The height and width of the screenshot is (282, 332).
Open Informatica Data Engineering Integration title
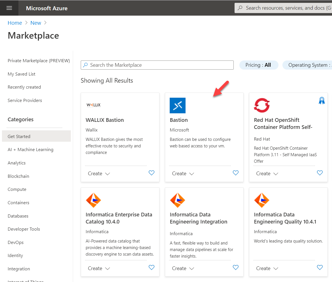[198, 218]
